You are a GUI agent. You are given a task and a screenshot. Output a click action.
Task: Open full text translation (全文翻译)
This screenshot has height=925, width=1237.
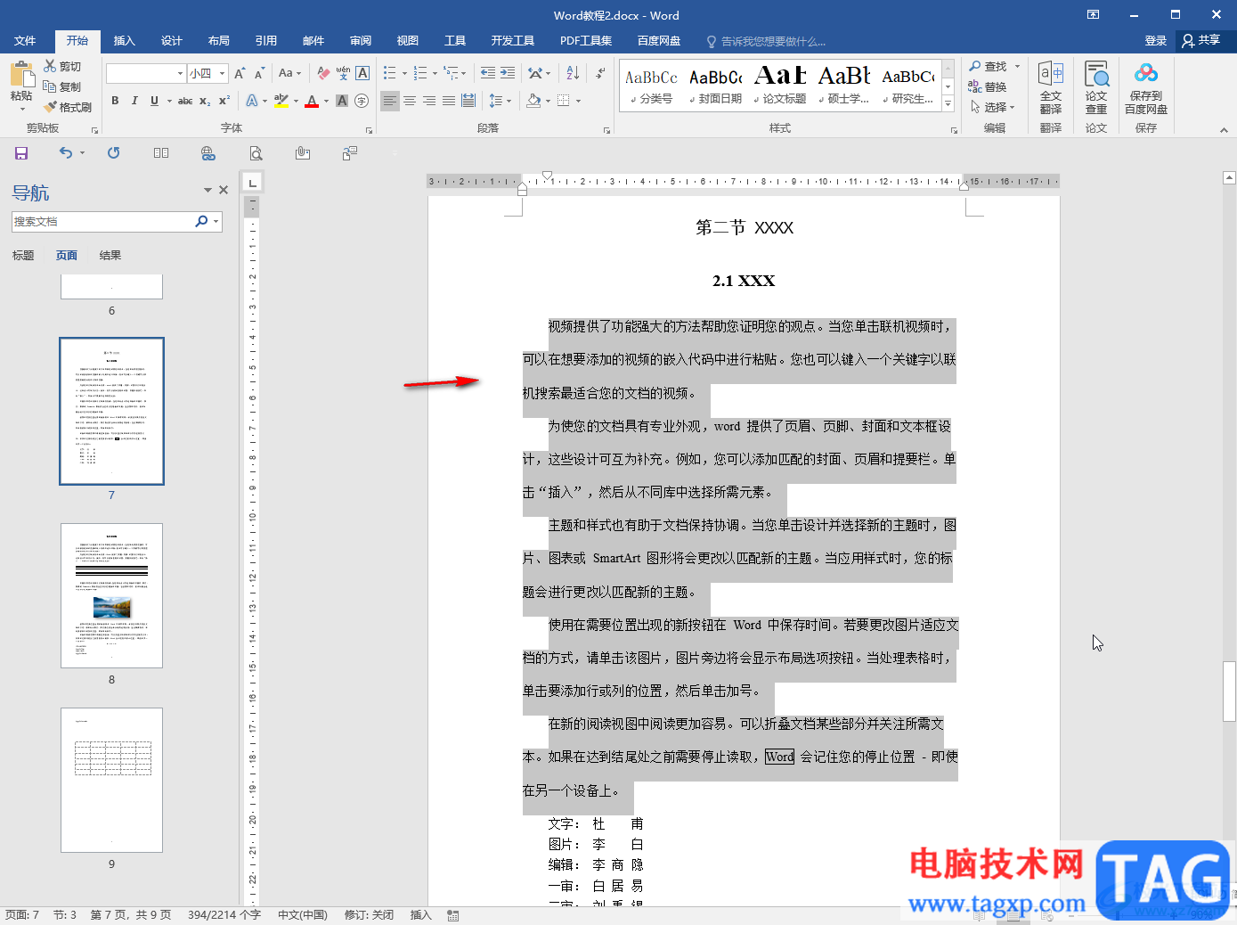(x=1051, y=88)
